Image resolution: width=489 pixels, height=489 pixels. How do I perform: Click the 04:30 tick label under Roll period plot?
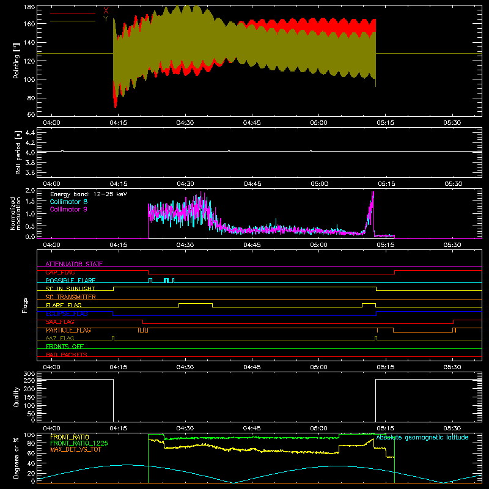click(x=185, y=184)
